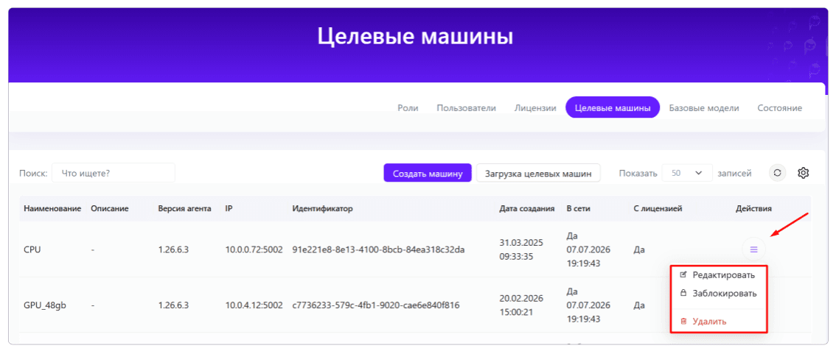Switch to the Базовые модели tab
Viewport: 836px width, 351px height.
pos(704,108)
